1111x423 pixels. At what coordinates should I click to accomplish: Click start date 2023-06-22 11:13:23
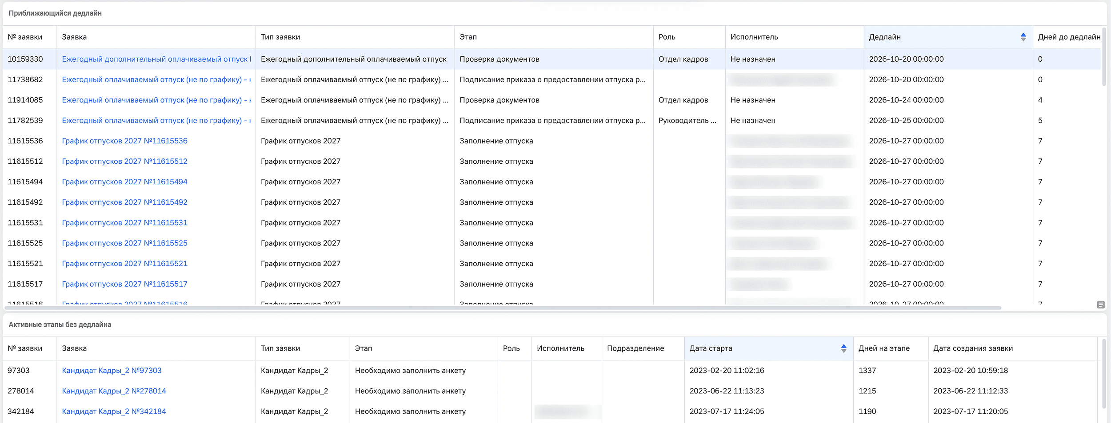pyautogui.click(x=727, y=391)
